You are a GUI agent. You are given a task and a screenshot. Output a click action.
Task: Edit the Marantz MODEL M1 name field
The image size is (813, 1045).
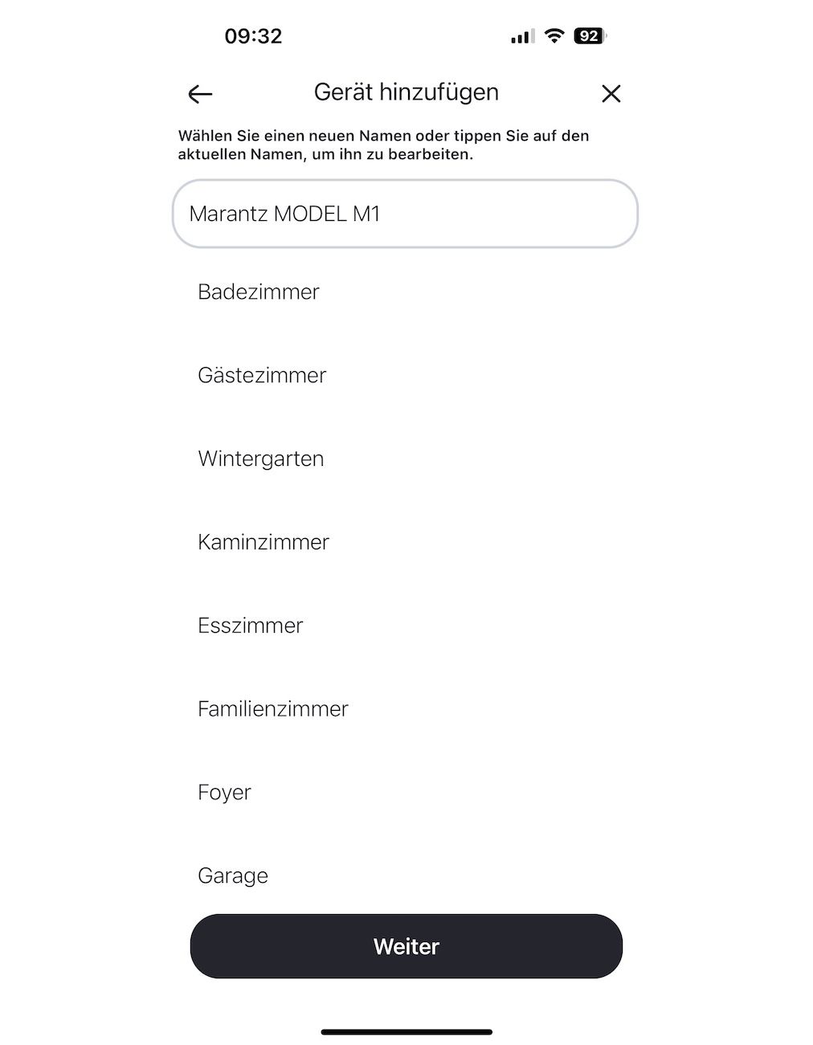pyautogui.click(x=405, y=214)
